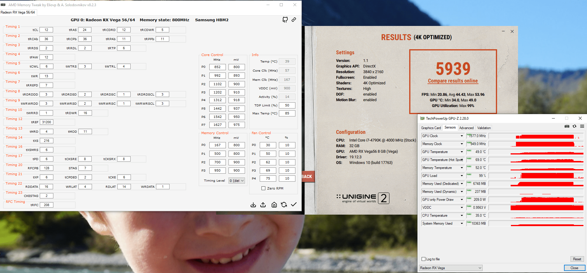Image resolution: width=587 pixels, height=273 pixels.
Task: Open the System Memory Used dropdown
Action: click(x=462, y=223)
